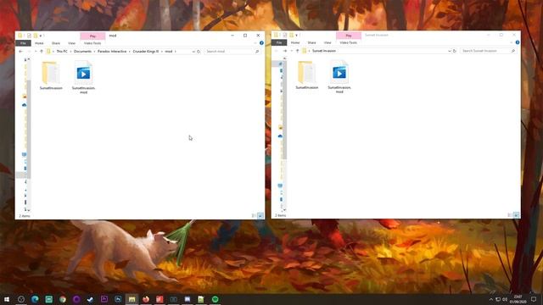Image resolution: width=543 pixels, height=305 pixels.
Task: Go forward in Sunset Invasion window
Action: pos(285,51)
